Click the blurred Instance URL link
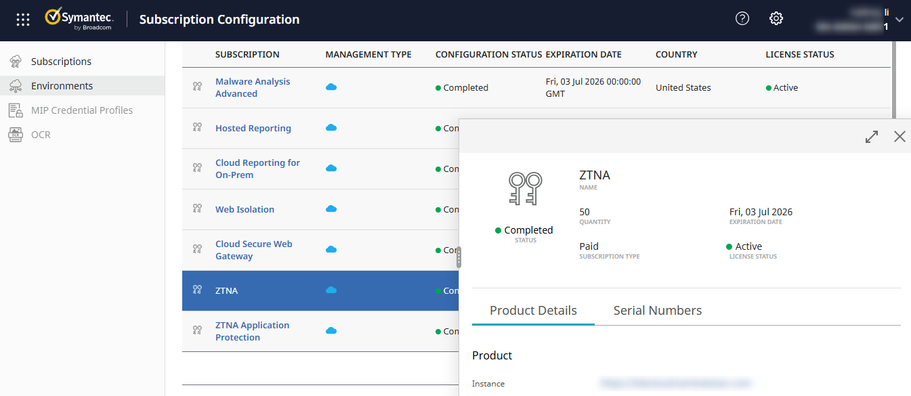The image size is (911, 396). (675, 384)
